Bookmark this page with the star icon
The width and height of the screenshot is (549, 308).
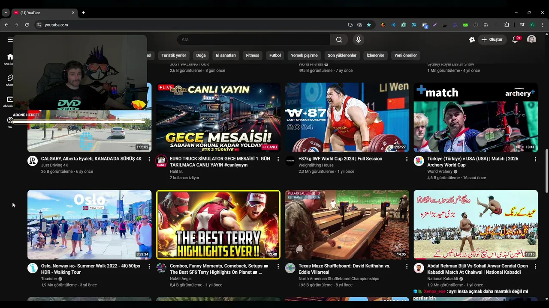click(369, 25)
